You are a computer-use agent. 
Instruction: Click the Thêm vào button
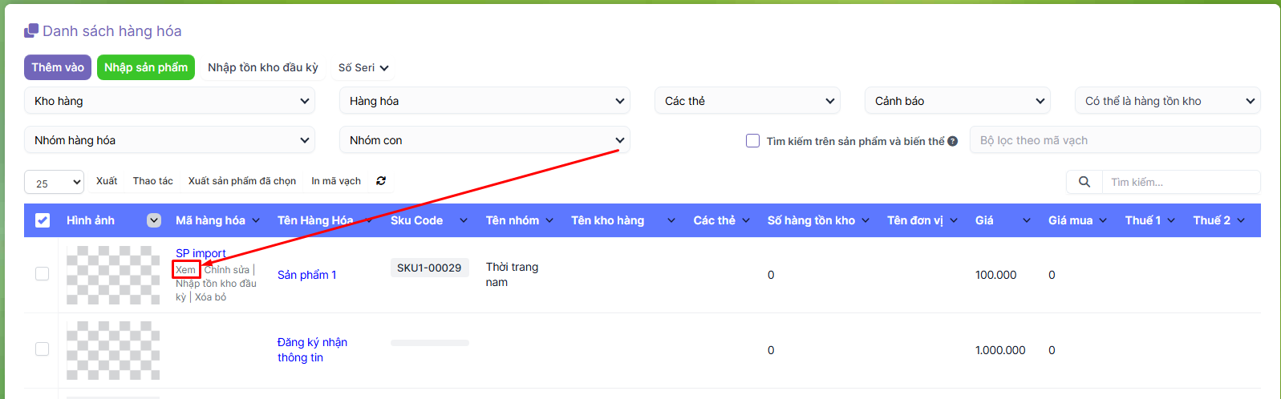point(58,67)
